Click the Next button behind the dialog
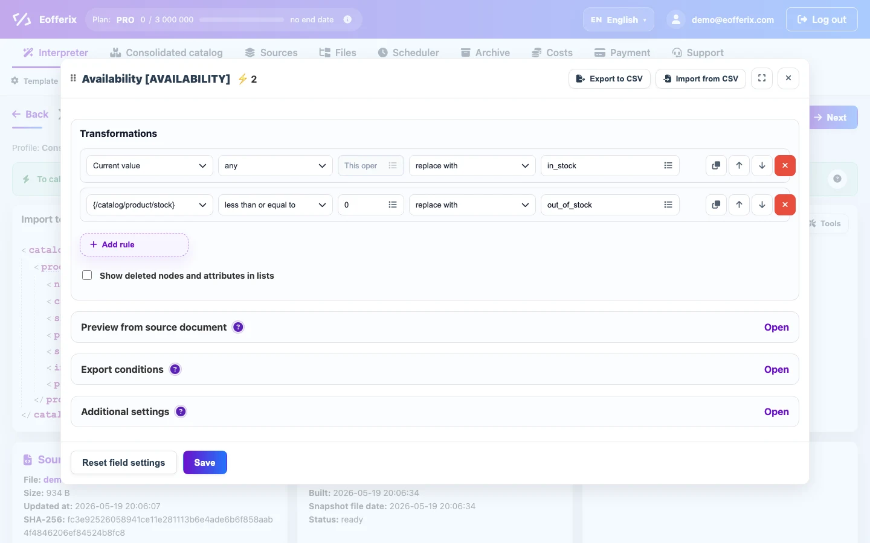 coord(833,117)
